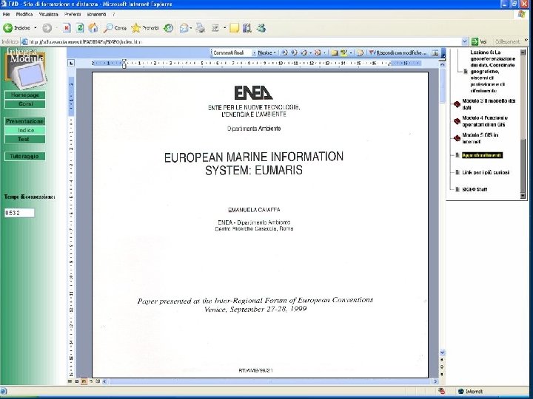Go to the Home page icon
Screen dimensions: 533x399
coord(93,28)
